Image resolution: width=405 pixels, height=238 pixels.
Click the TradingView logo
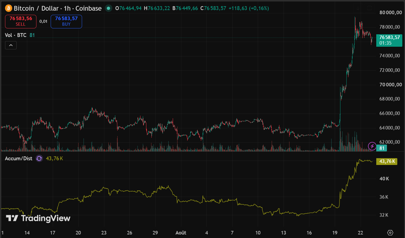tap(38, 218)
